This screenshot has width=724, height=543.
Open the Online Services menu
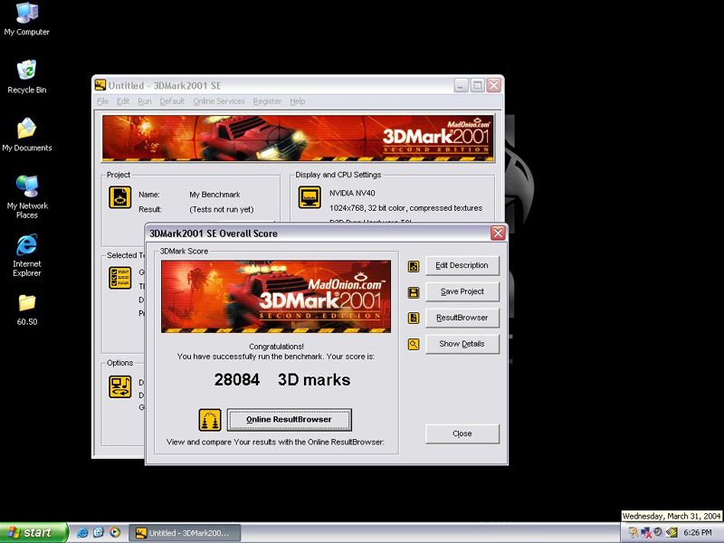pos(219,101)
